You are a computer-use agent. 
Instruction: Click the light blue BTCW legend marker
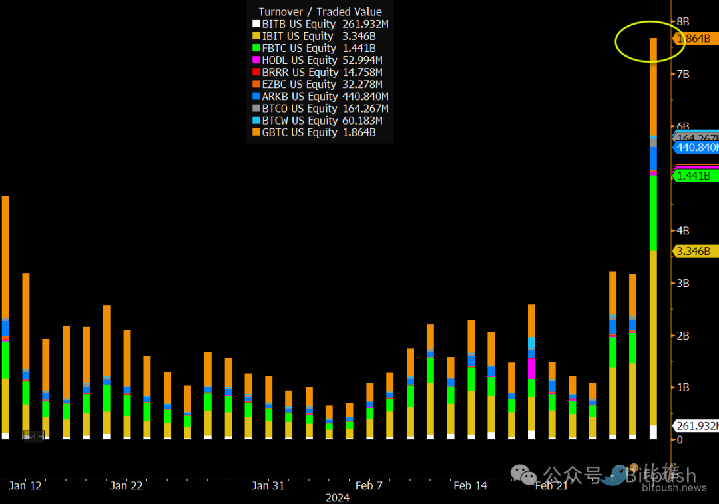[x=256, y=121]
